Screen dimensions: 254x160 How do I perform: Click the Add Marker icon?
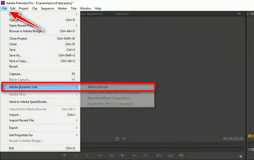(65, 155)
